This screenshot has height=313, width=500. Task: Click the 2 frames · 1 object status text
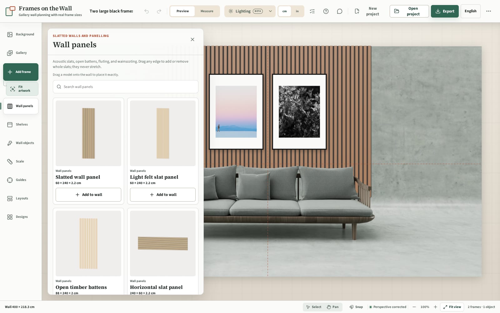point(481,307)
